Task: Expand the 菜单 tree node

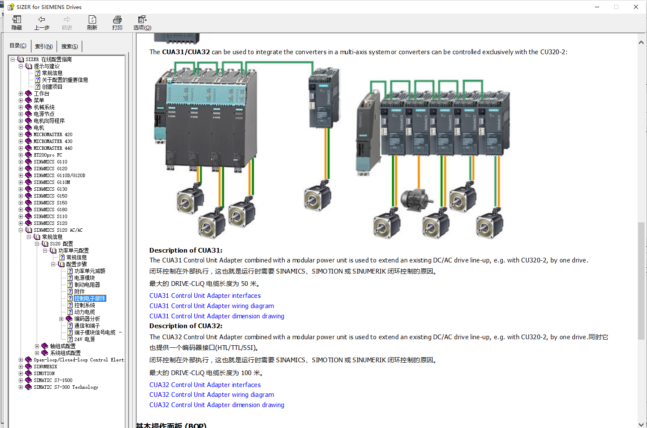Action: (20, 100)
